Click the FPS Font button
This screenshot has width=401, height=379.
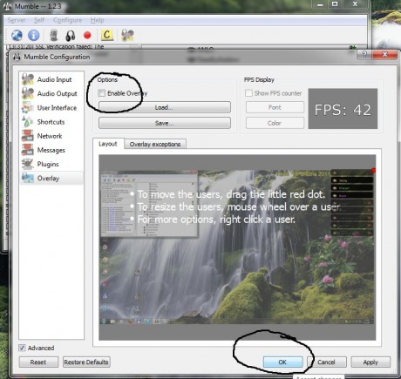(x=275, y=107)
